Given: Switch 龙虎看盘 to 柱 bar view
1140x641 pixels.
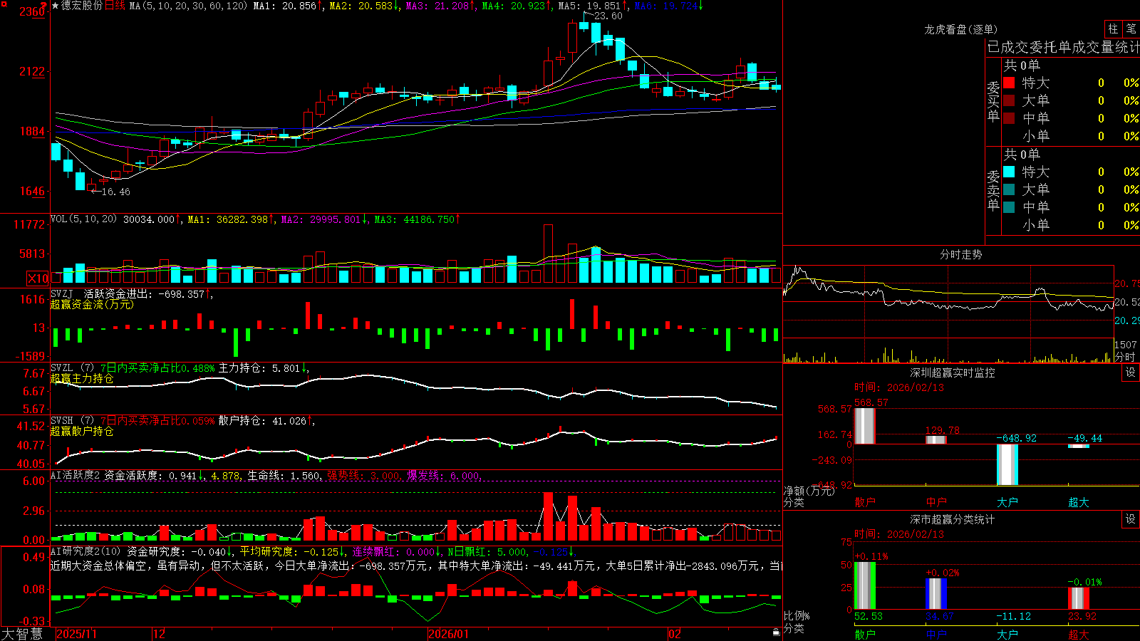Looking at the screenshot, I should tap(1113, 29).
